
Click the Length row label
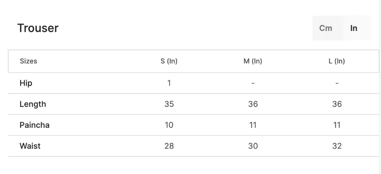(x=33, y=104)
